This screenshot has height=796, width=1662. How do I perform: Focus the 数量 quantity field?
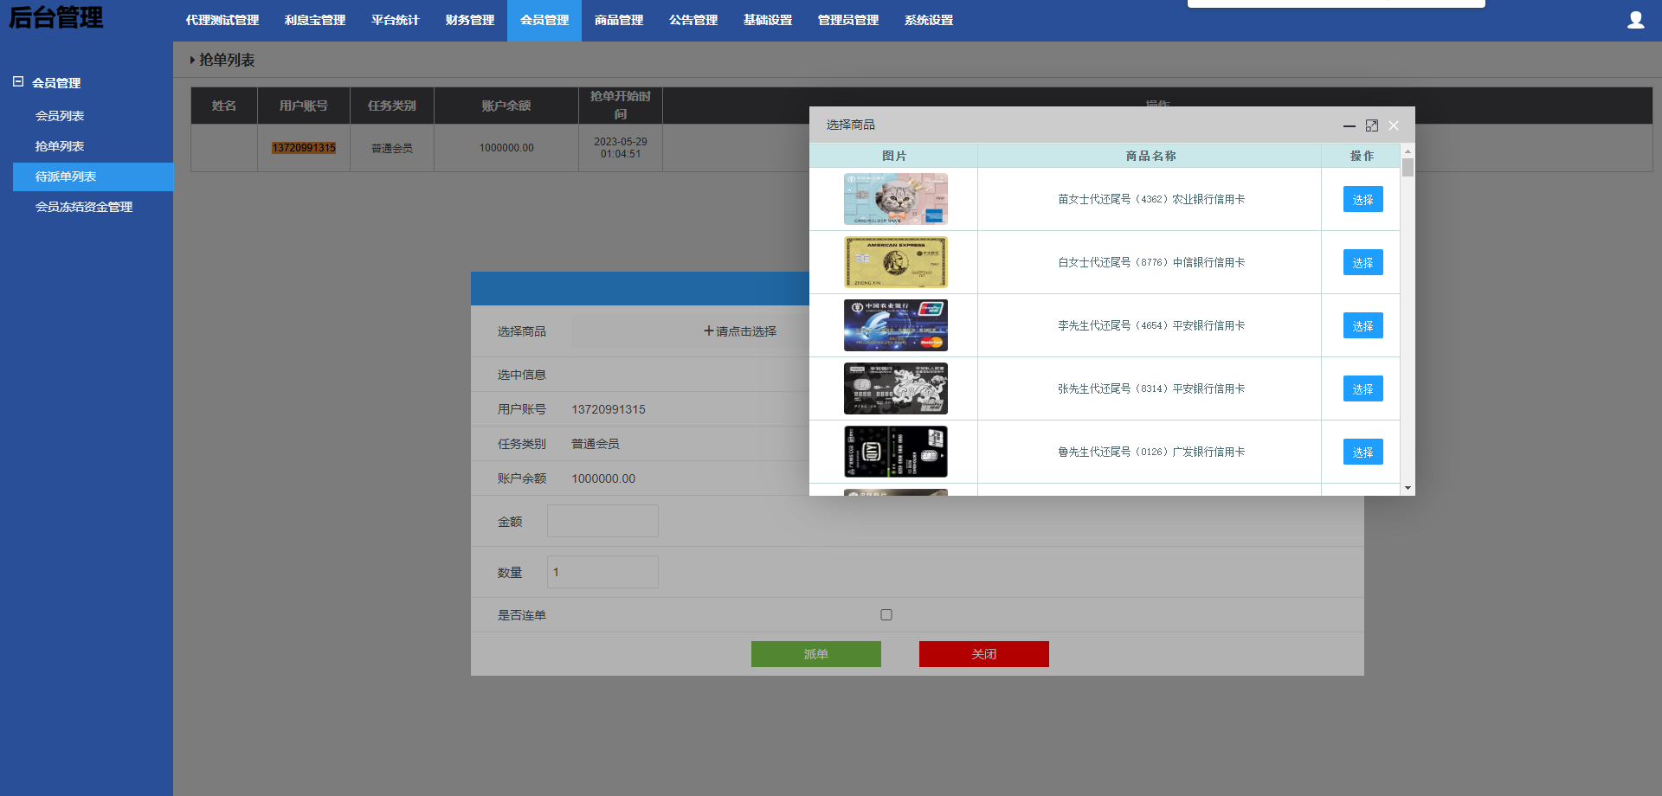click(602, 572)
